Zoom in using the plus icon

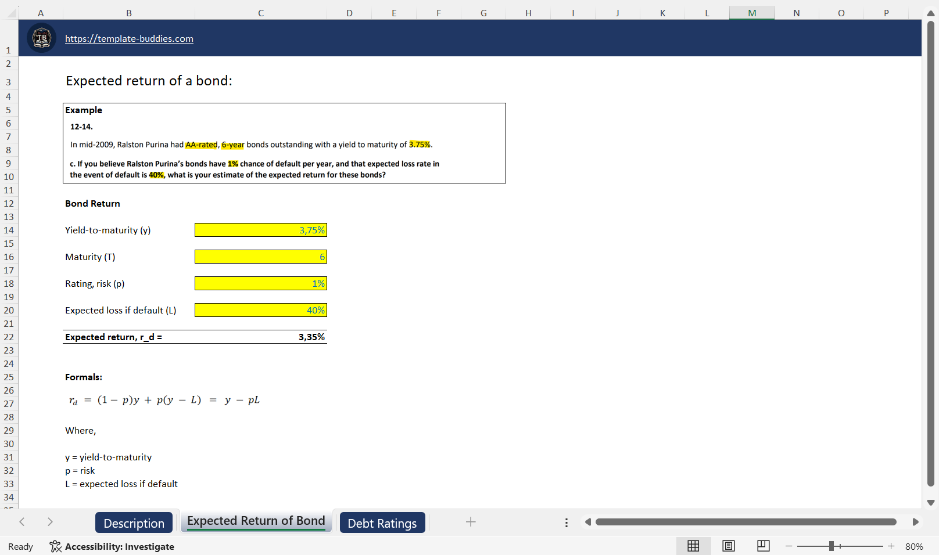click(x=890, y=546)
